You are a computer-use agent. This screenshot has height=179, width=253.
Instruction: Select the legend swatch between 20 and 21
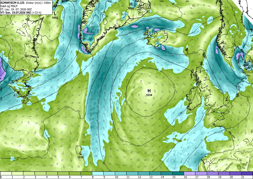[x=235, y=173]
